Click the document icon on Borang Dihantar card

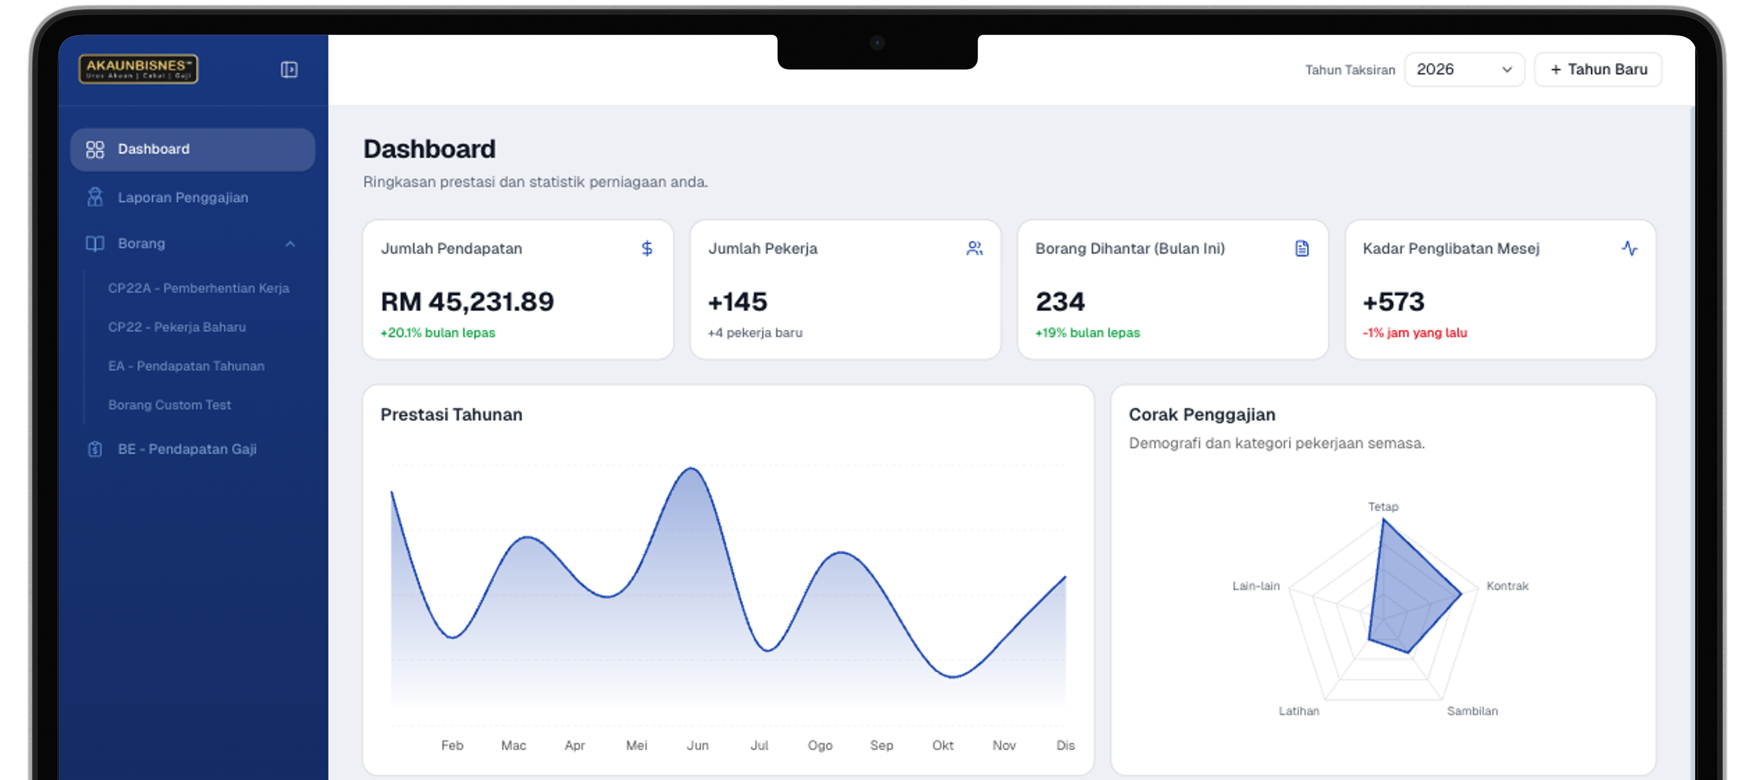click(x=1301, y=249)
